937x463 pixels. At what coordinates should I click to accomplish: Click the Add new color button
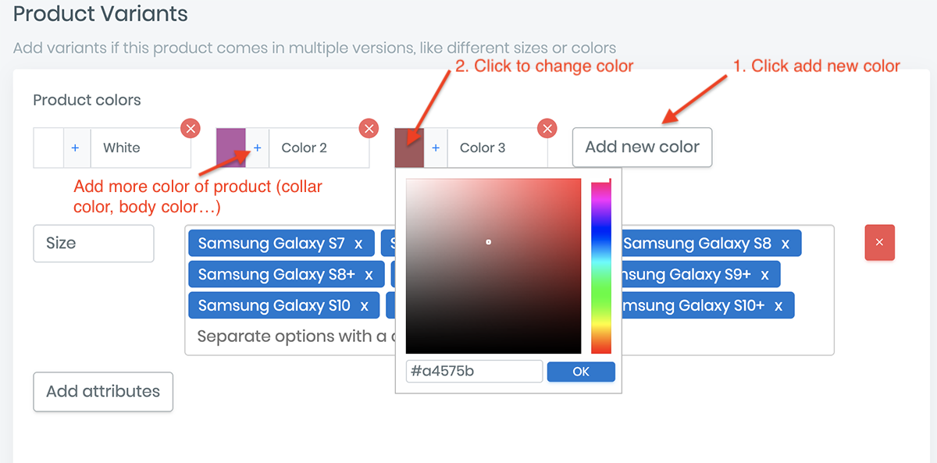(x=642, y=148)
